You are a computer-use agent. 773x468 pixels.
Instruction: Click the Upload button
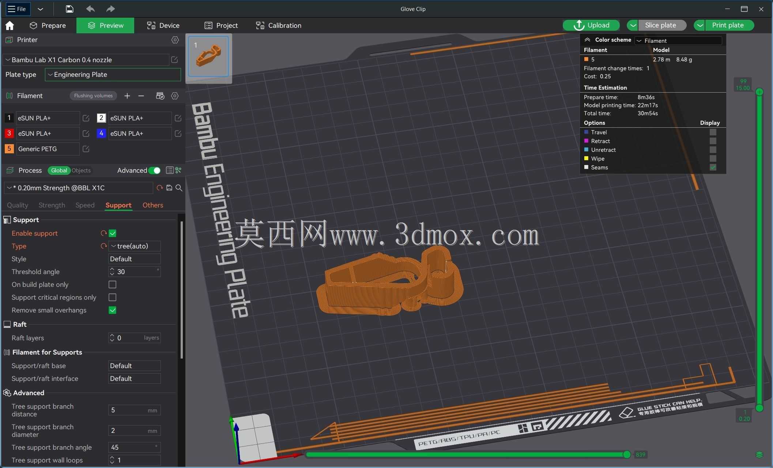(x=591, y=25)
